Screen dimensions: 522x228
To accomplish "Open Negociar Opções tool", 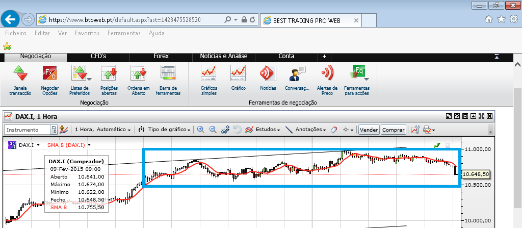I will [x=49, y=81].
